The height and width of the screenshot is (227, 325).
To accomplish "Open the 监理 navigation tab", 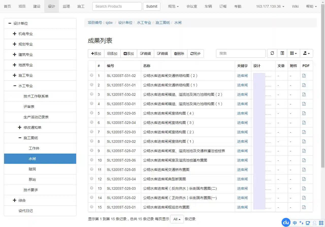I will 66,6.
